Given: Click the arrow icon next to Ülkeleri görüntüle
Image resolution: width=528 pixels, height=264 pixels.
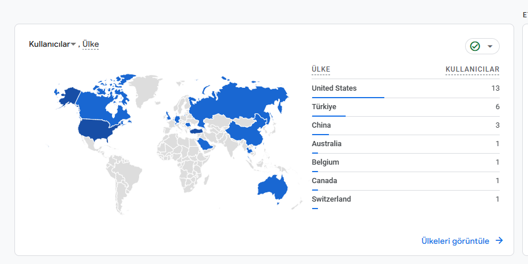Looking at the screenshot, I should click(499, 240).
